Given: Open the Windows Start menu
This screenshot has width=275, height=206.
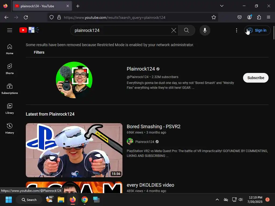Looking at the screenshot, I should tap(9, 200).
